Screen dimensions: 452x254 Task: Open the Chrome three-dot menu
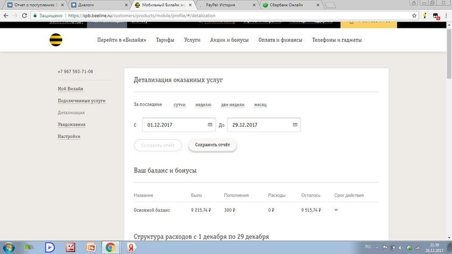coord(446,16)
